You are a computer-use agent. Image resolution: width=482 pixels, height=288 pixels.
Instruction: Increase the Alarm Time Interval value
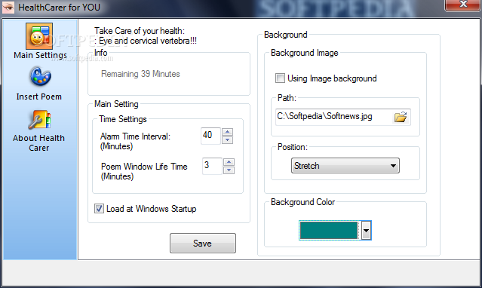(227, 132)
